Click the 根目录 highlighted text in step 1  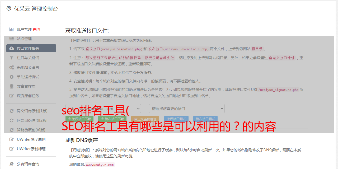[257, 49]
